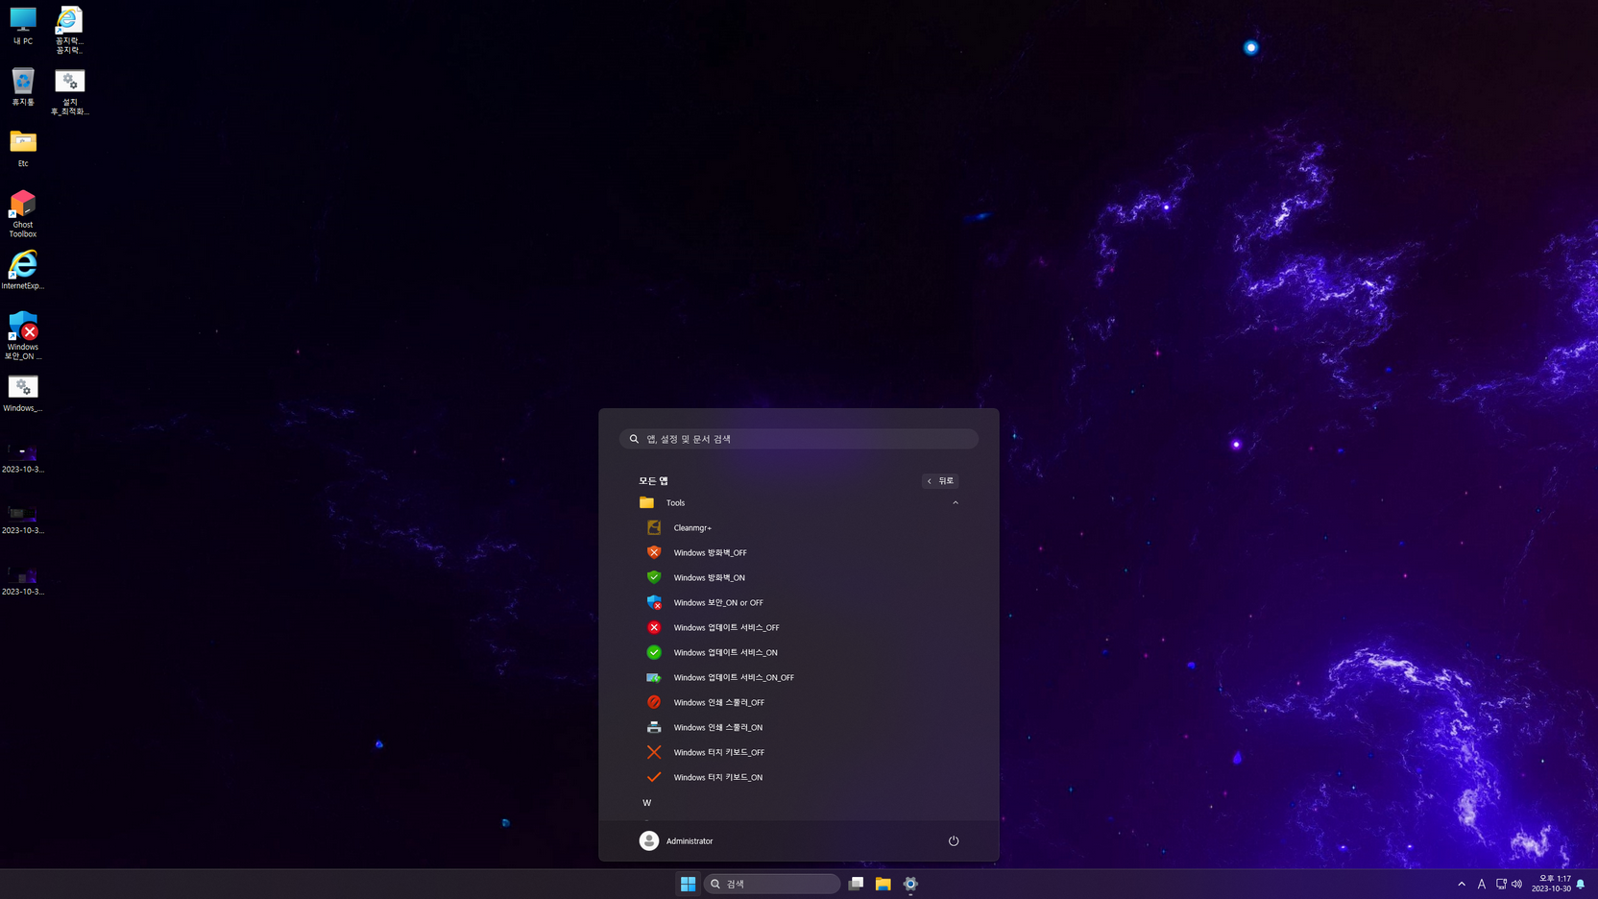Image resolution: width=1598 pixels, height=899 pixels.
Task: Run Windows 터치 키보드_OFF shortcut
Action: (x=798, y=752)
